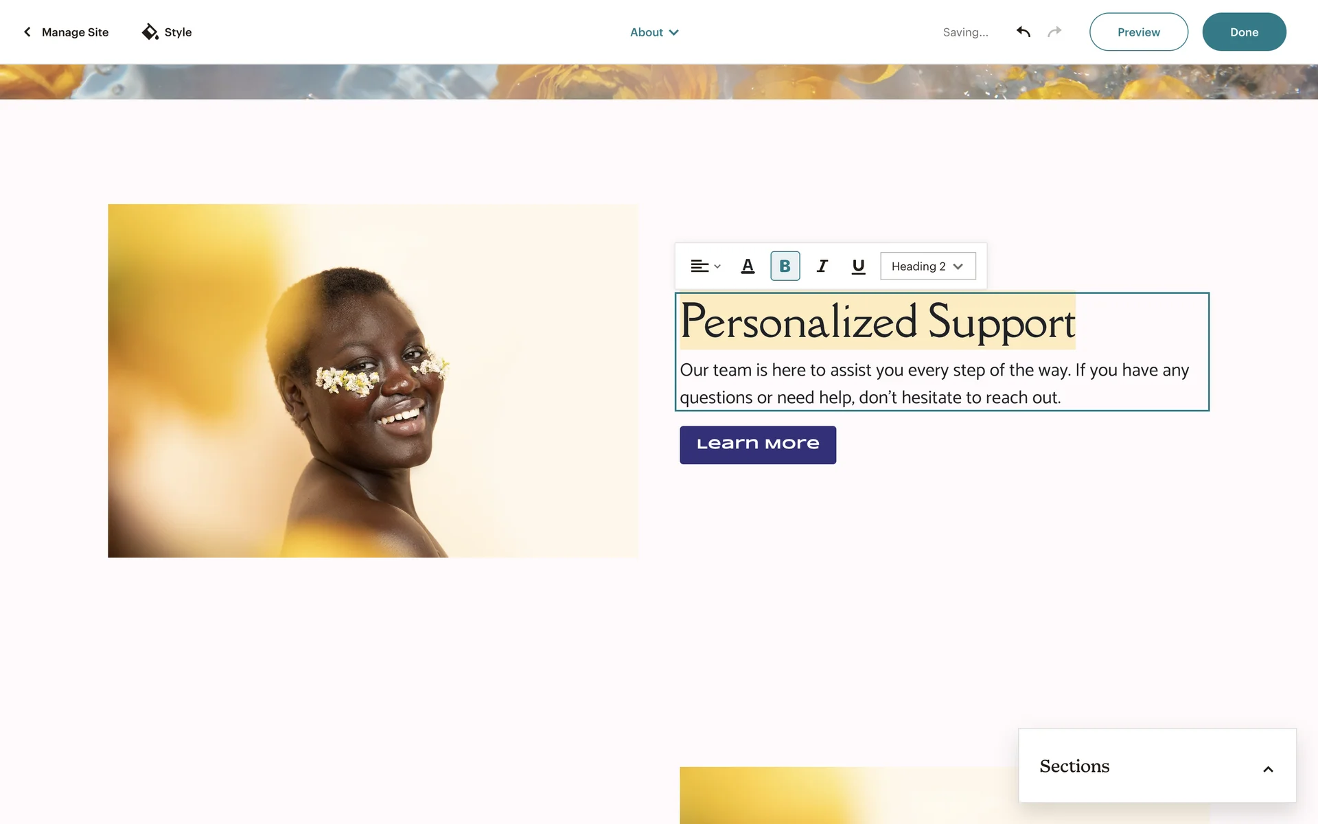Viewport: 1318px width, 824px height.
Task: Click the Sections panel title
Action: coord(1074,766)
